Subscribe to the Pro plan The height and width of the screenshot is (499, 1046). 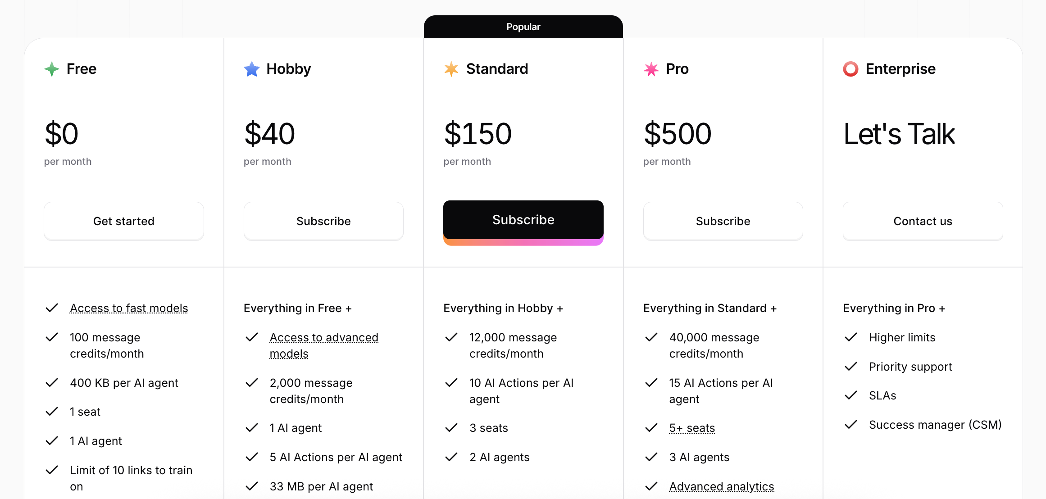(x=723, y=221)
